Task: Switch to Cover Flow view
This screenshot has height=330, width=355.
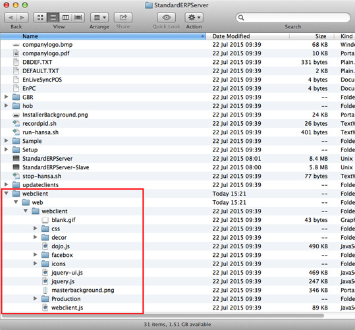Action: (78, 17)
